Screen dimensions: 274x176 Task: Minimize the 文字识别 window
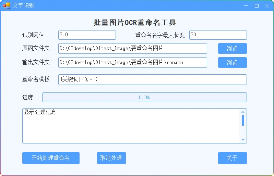click(246, 6)
